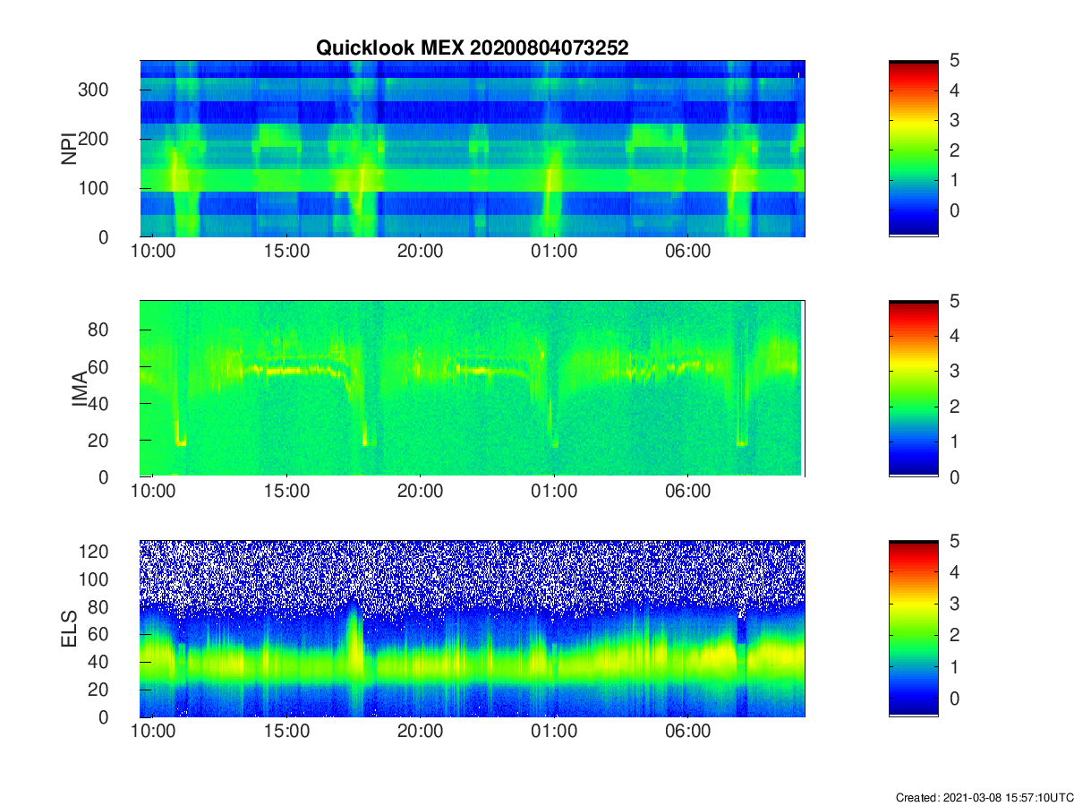Viewport: 1074px width, 806px height.
Task: Select the ELS y-axis label
Action: click(68, 629)
